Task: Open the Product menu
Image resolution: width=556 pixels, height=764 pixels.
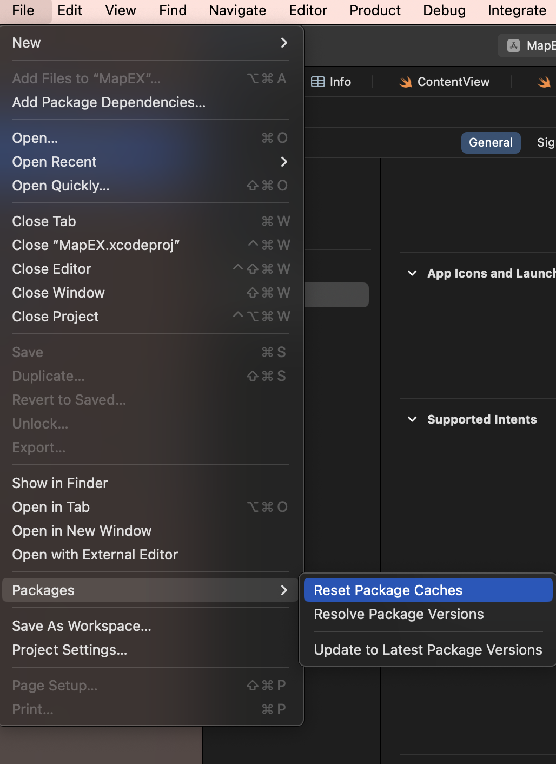Action: pos(375,10)
